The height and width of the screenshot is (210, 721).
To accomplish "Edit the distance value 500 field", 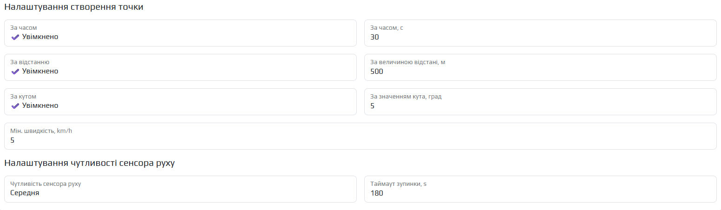I will (377, 71).
